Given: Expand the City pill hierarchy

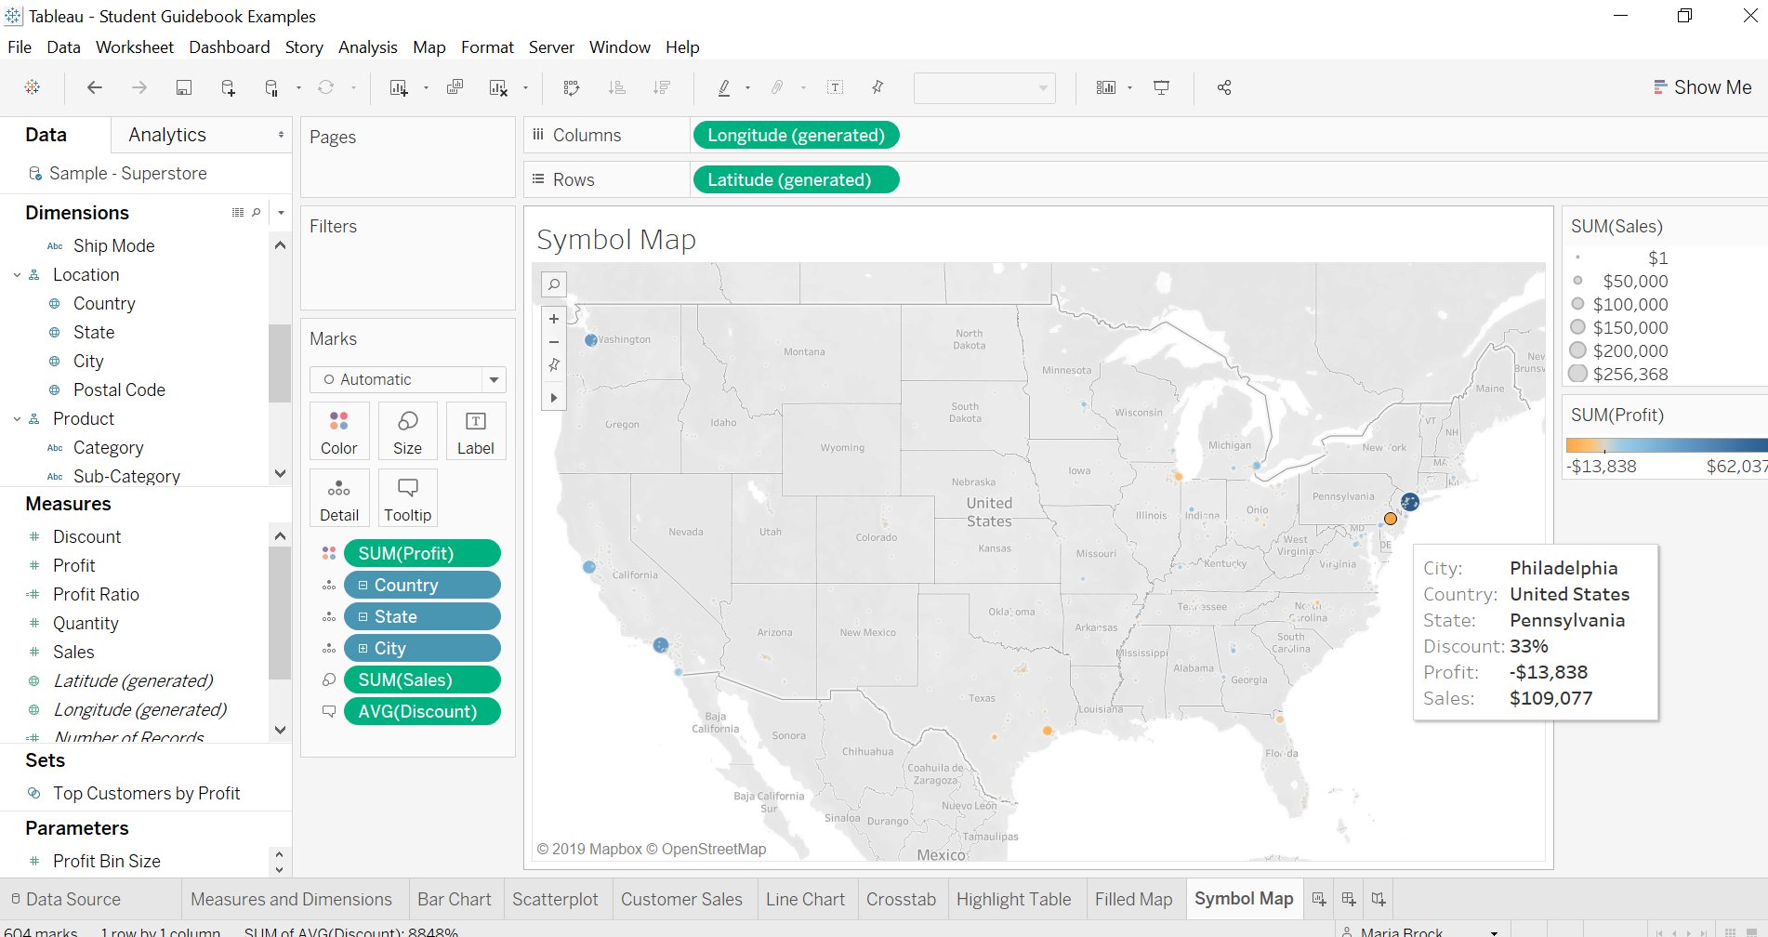Looking at the screenshot, I should [363, 648].
